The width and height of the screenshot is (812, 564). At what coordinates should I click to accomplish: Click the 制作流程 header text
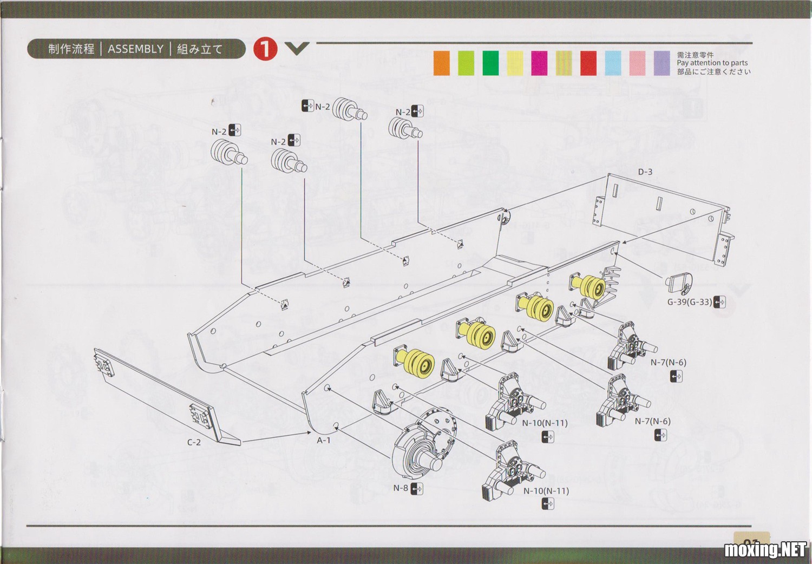click(71, 49)
